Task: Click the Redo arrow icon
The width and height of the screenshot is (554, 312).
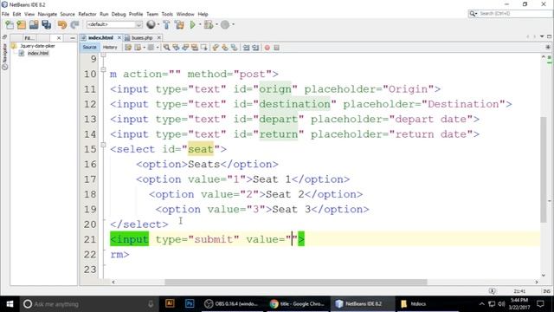Action: tap(74, 24)
